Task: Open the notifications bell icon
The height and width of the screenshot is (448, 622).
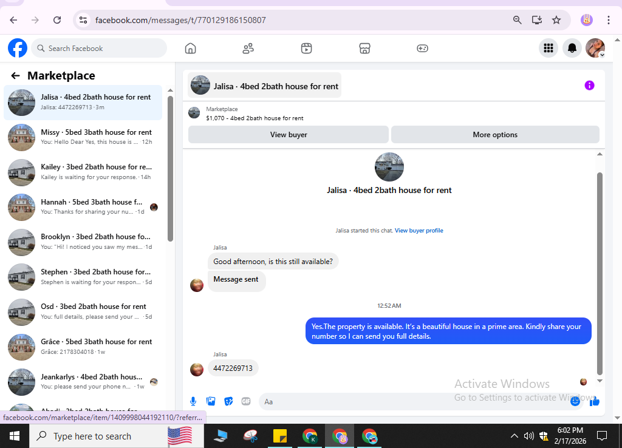Action: [x=572, y=48]
